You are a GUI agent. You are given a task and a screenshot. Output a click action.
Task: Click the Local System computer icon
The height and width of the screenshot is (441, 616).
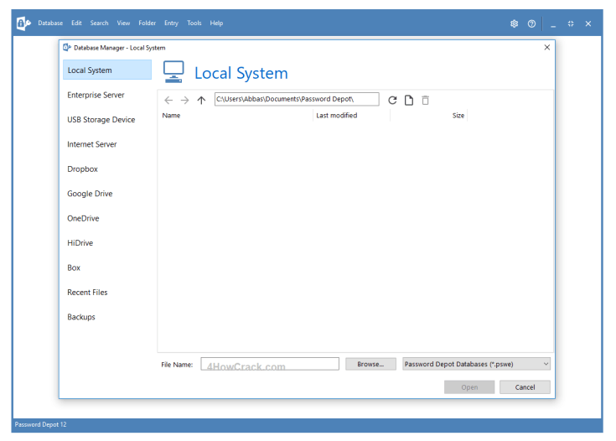pos(173,72)
